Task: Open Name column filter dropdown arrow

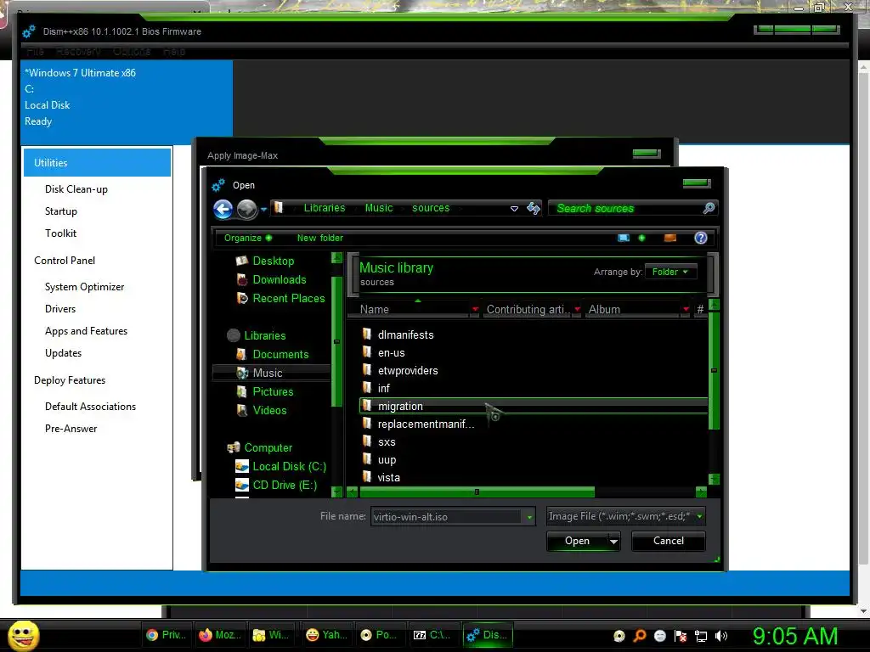Action: (475, 309)
